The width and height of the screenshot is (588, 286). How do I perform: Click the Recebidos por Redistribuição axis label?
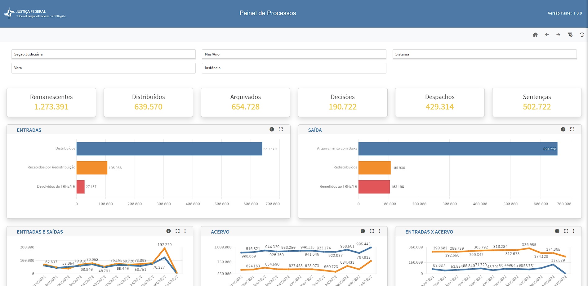(51, 167)
